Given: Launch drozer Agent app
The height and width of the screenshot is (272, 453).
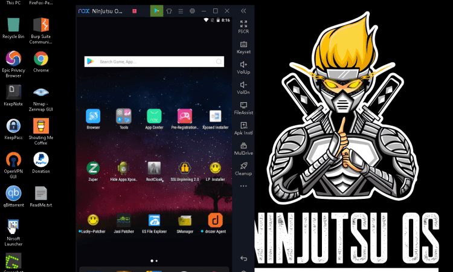Looking at the screenshot, I should [x=215, y=220].
